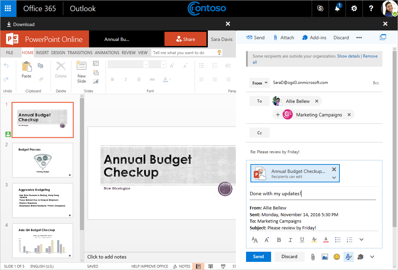Toggle underline in the email formatting bar
Viewport: 398px width, 270px height.
(302, 240)
